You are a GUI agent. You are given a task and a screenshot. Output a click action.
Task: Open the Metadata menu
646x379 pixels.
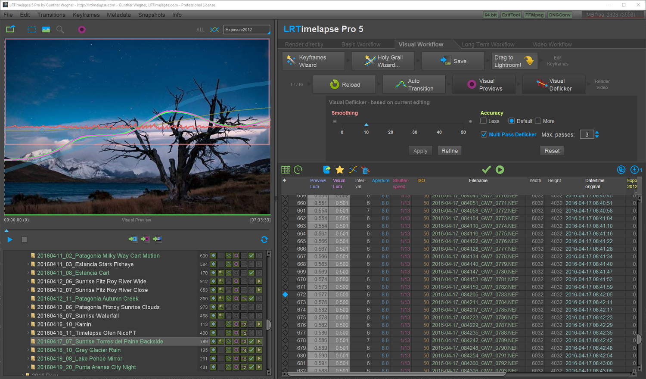[x=119, y=15]
